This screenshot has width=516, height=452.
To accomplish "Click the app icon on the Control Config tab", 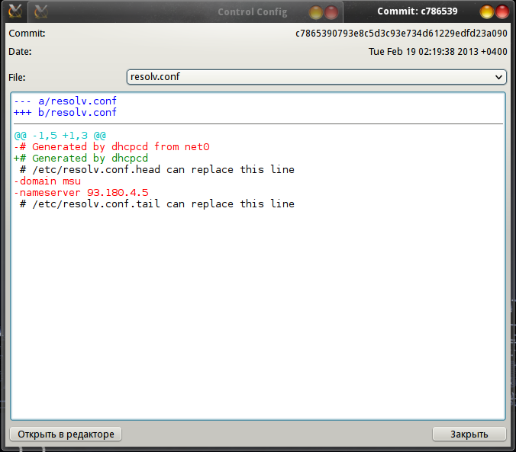I will [40, 11].
